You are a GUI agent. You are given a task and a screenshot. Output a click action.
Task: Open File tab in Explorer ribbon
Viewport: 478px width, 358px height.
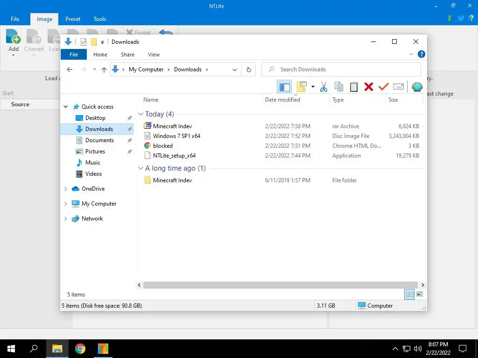tap(74, 55)
